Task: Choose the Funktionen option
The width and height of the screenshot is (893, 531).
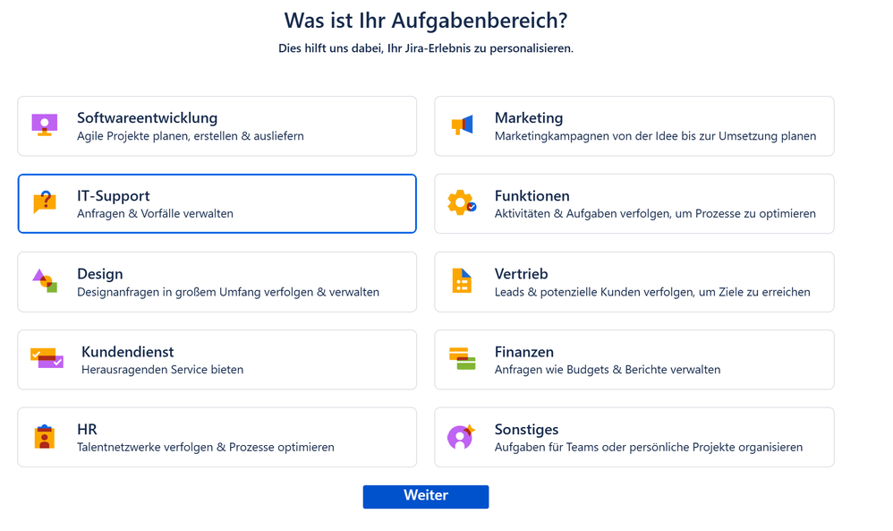Action: pos(634,203)
